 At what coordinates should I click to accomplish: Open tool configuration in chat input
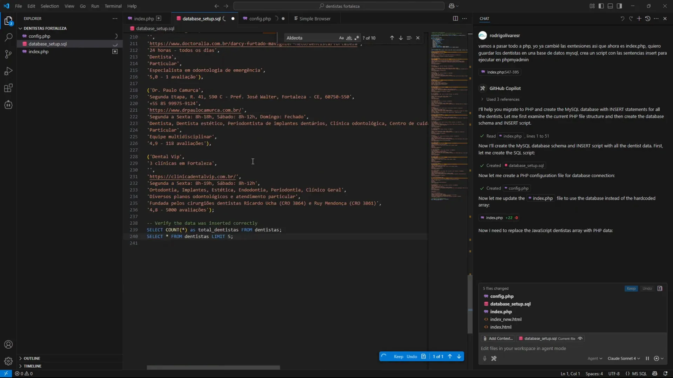494,358
